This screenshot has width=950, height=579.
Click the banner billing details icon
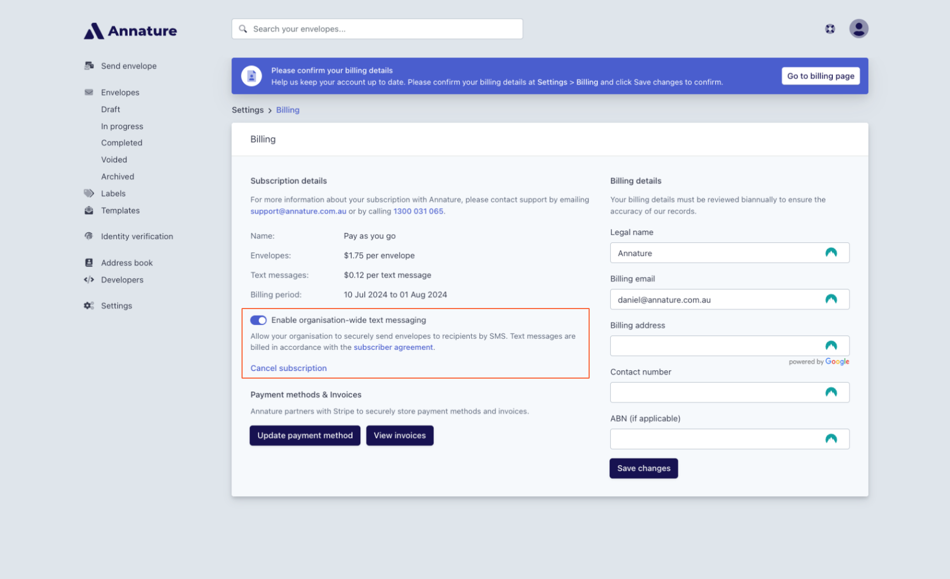(x=251, y=76)
